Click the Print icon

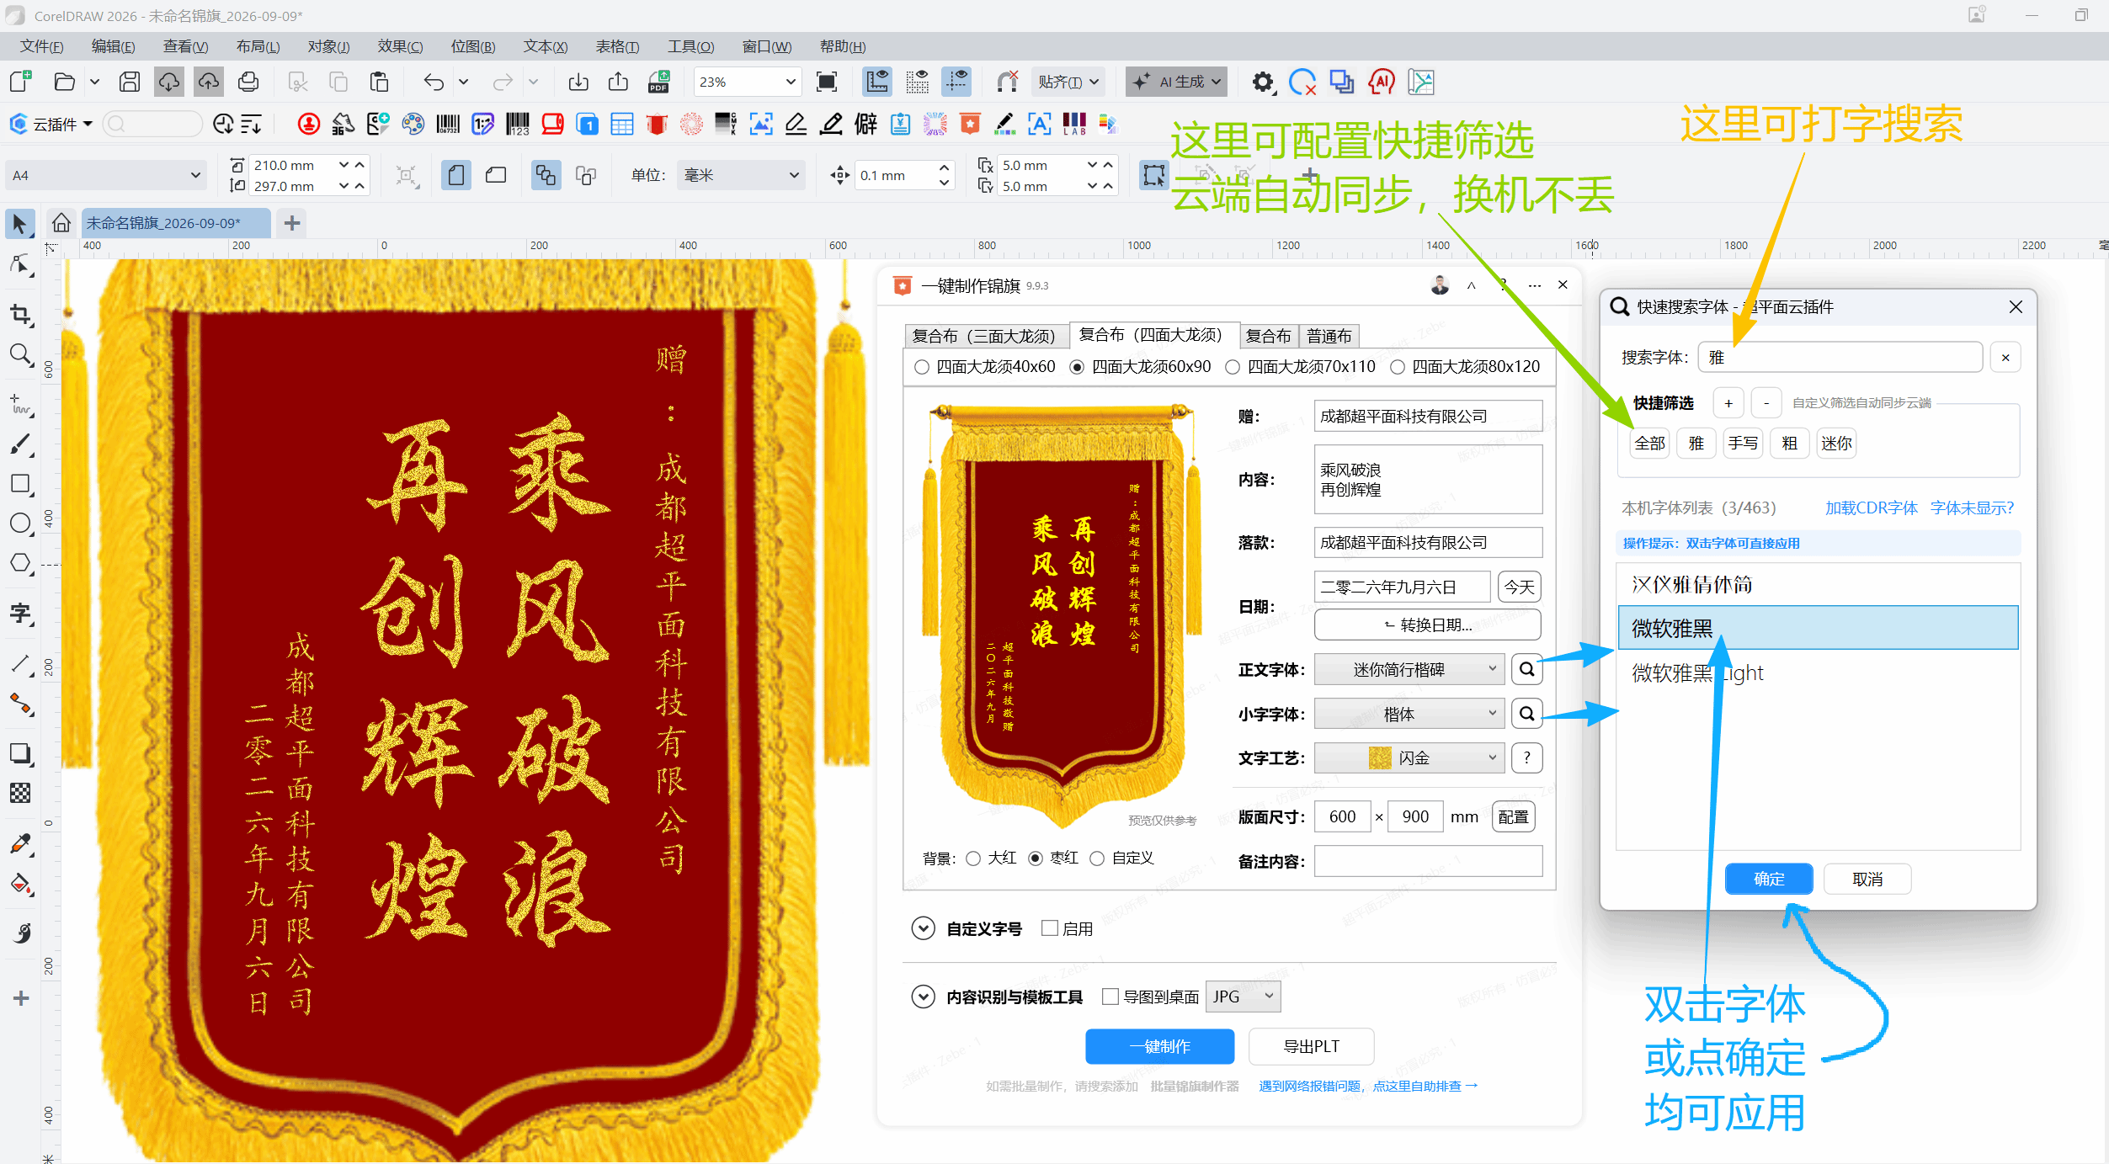point(248,82)
